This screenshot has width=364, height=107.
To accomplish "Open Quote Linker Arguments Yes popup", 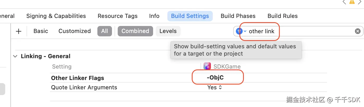I will [x=215, y=88].
